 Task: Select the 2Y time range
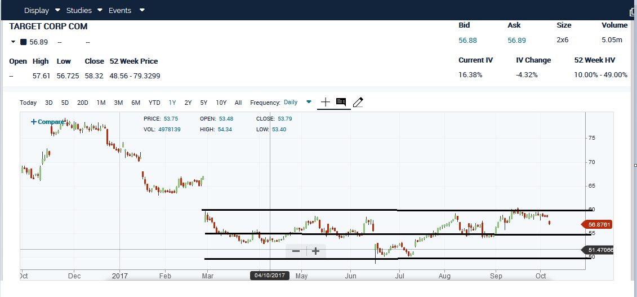point(188,103)
